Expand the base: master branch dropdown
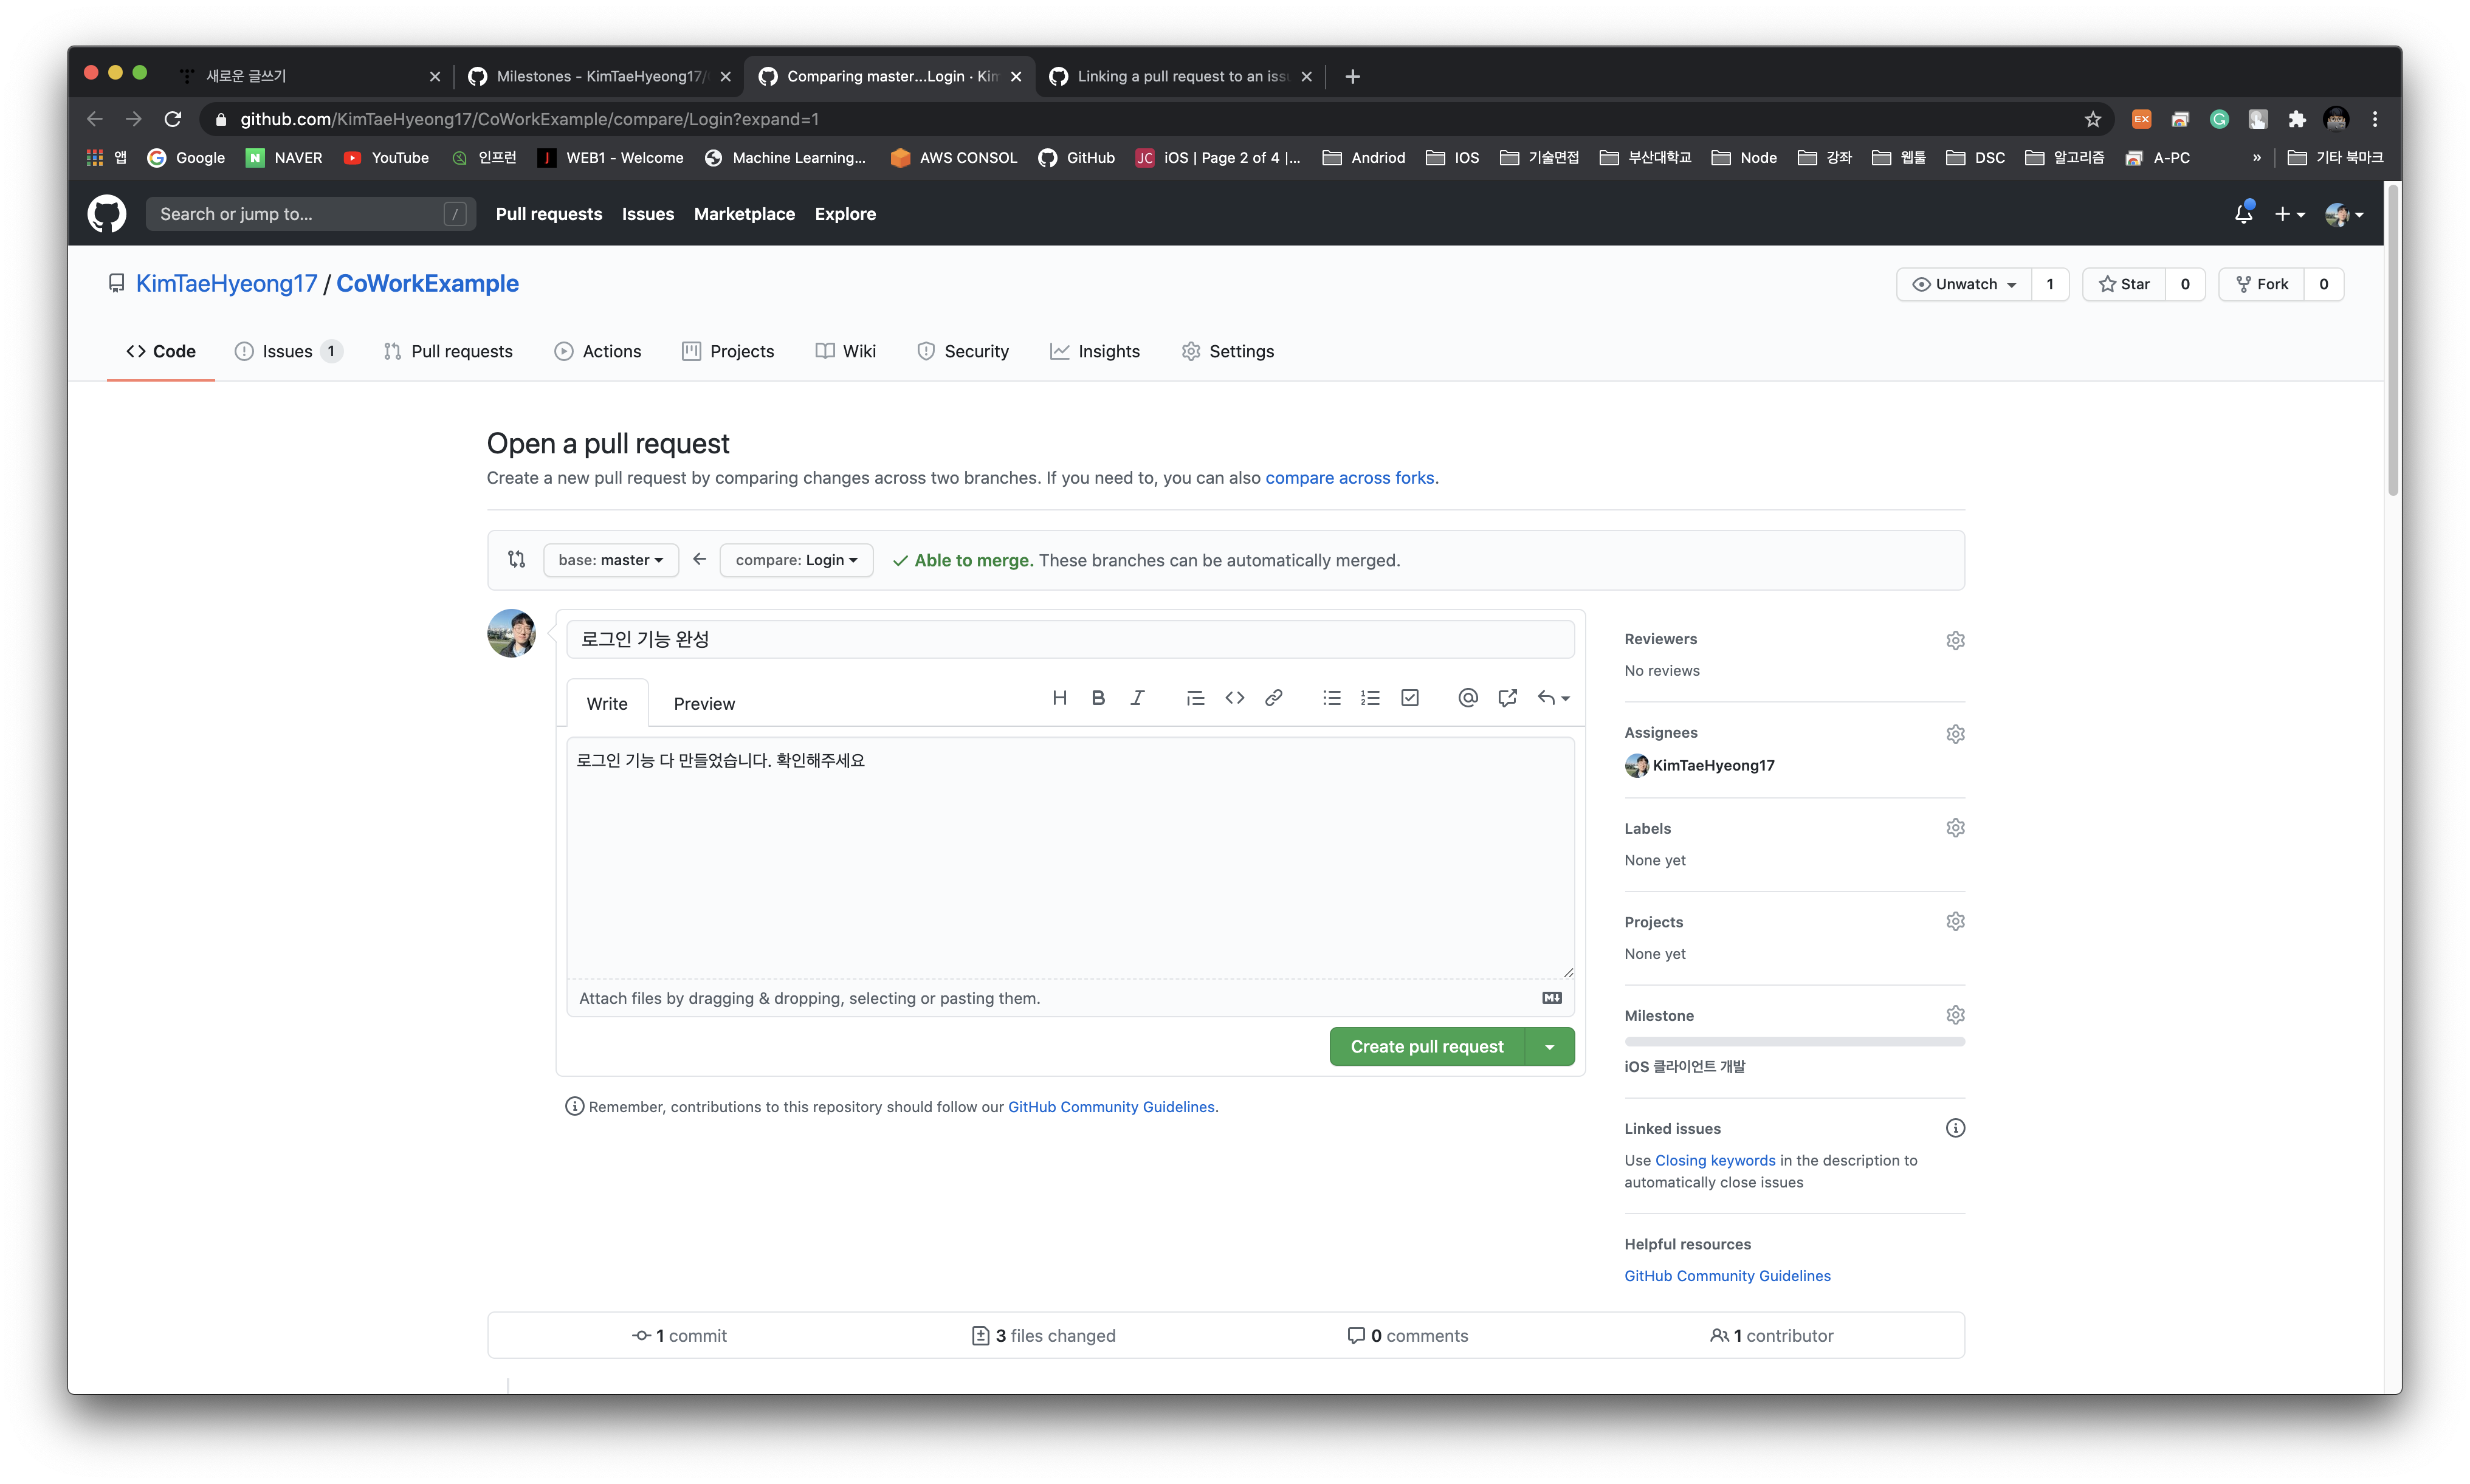 click(610, 560)
